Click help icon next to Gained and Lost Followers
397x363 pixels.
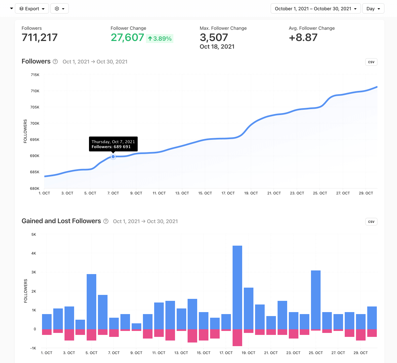tap(106, 221)
